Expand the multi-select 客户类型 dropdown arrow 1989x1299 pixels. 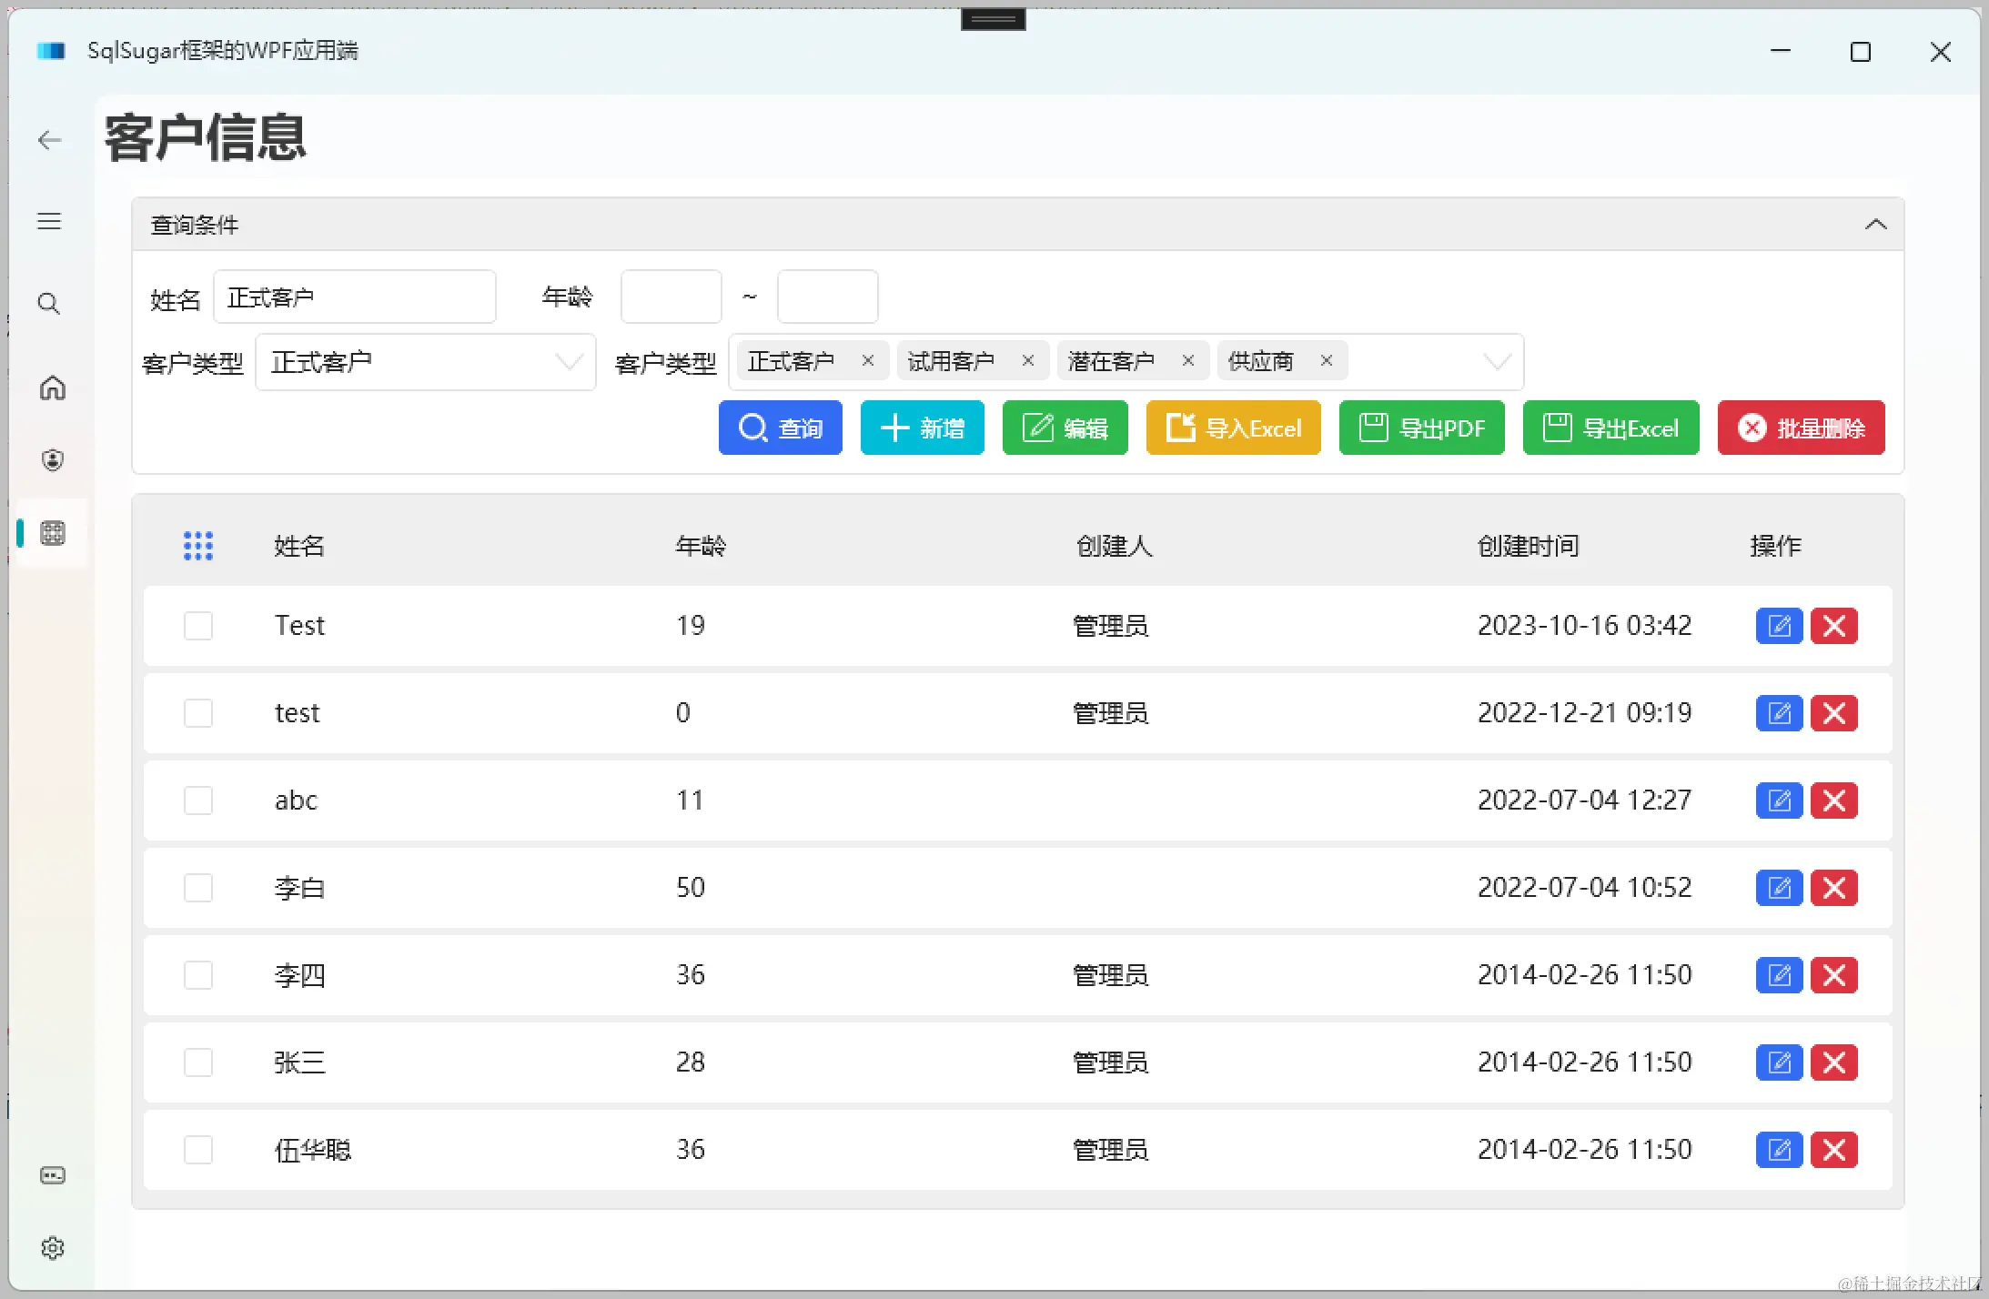tap(1497, 362)
